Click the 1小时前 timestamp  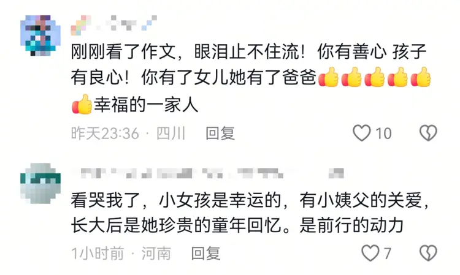click(x=98, y=254)
